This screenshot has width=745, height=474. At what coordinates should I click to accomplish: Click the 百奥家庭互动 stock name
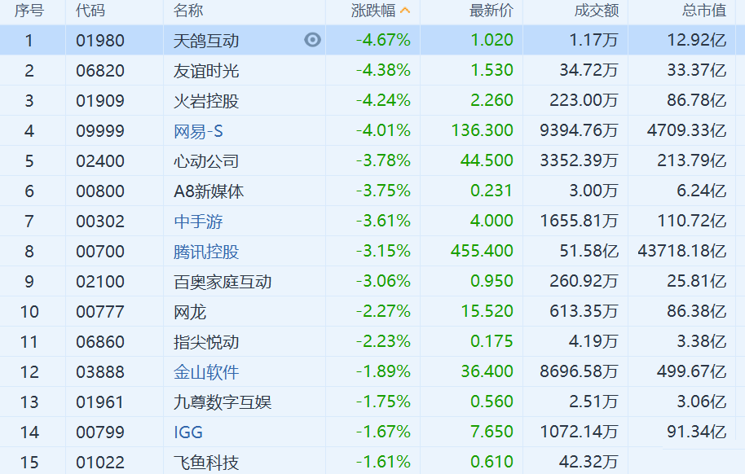tap(223, 282)
